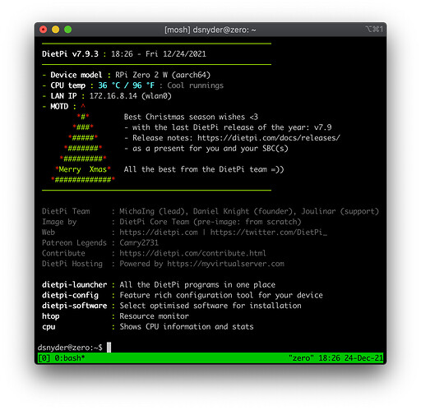
Task: Click the dietpi-config command text
Action: [70, 295]
